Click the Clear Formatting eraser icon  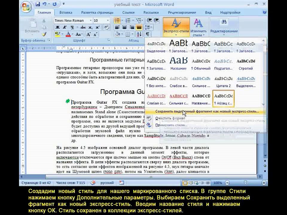[x=106, y=27]
